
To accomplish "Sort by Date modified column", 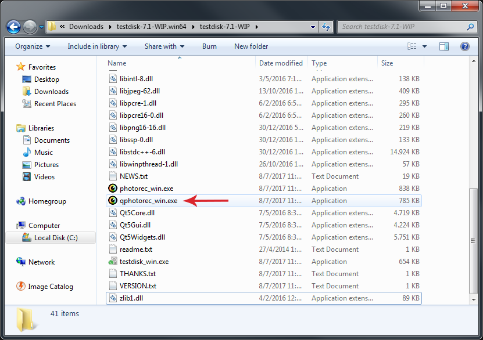I will 281,63.
